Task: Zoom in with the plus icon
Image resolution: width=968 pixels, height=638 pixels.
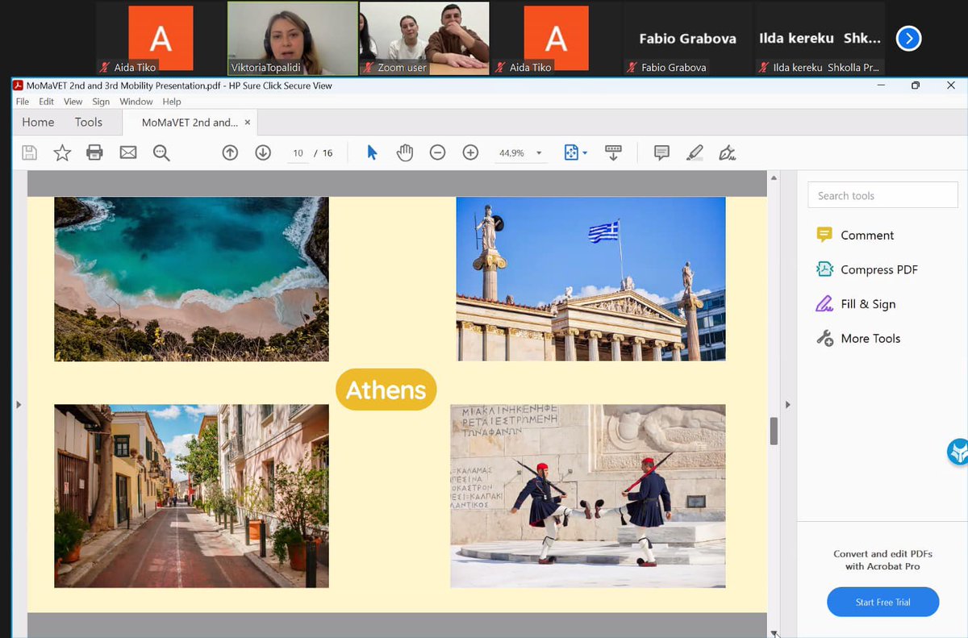Action: 470,152
